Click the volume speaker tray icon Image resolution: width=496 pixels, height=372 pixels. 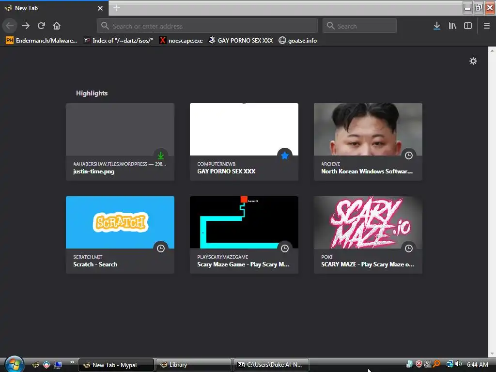pos(458,364)
